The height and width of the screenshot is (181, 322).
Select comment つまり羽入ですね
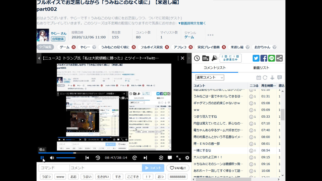click(205, 117)
